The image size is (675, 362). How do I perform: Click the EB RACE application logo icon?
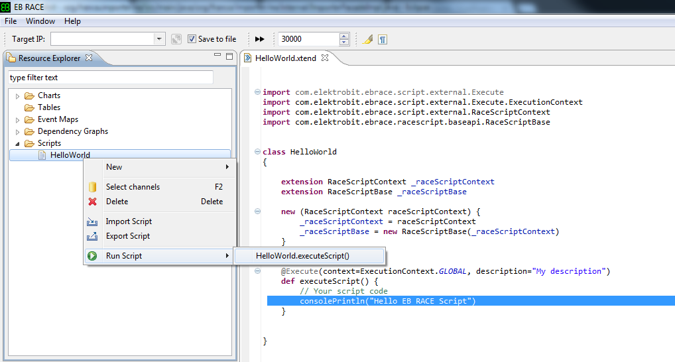[x=5, y=7]
